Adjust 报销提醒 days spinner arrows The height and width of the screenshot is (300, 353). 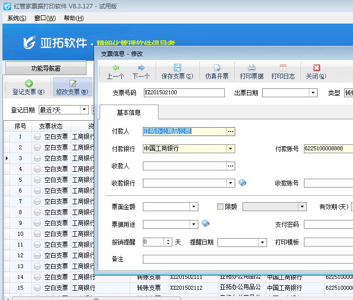tap(168, 242)
